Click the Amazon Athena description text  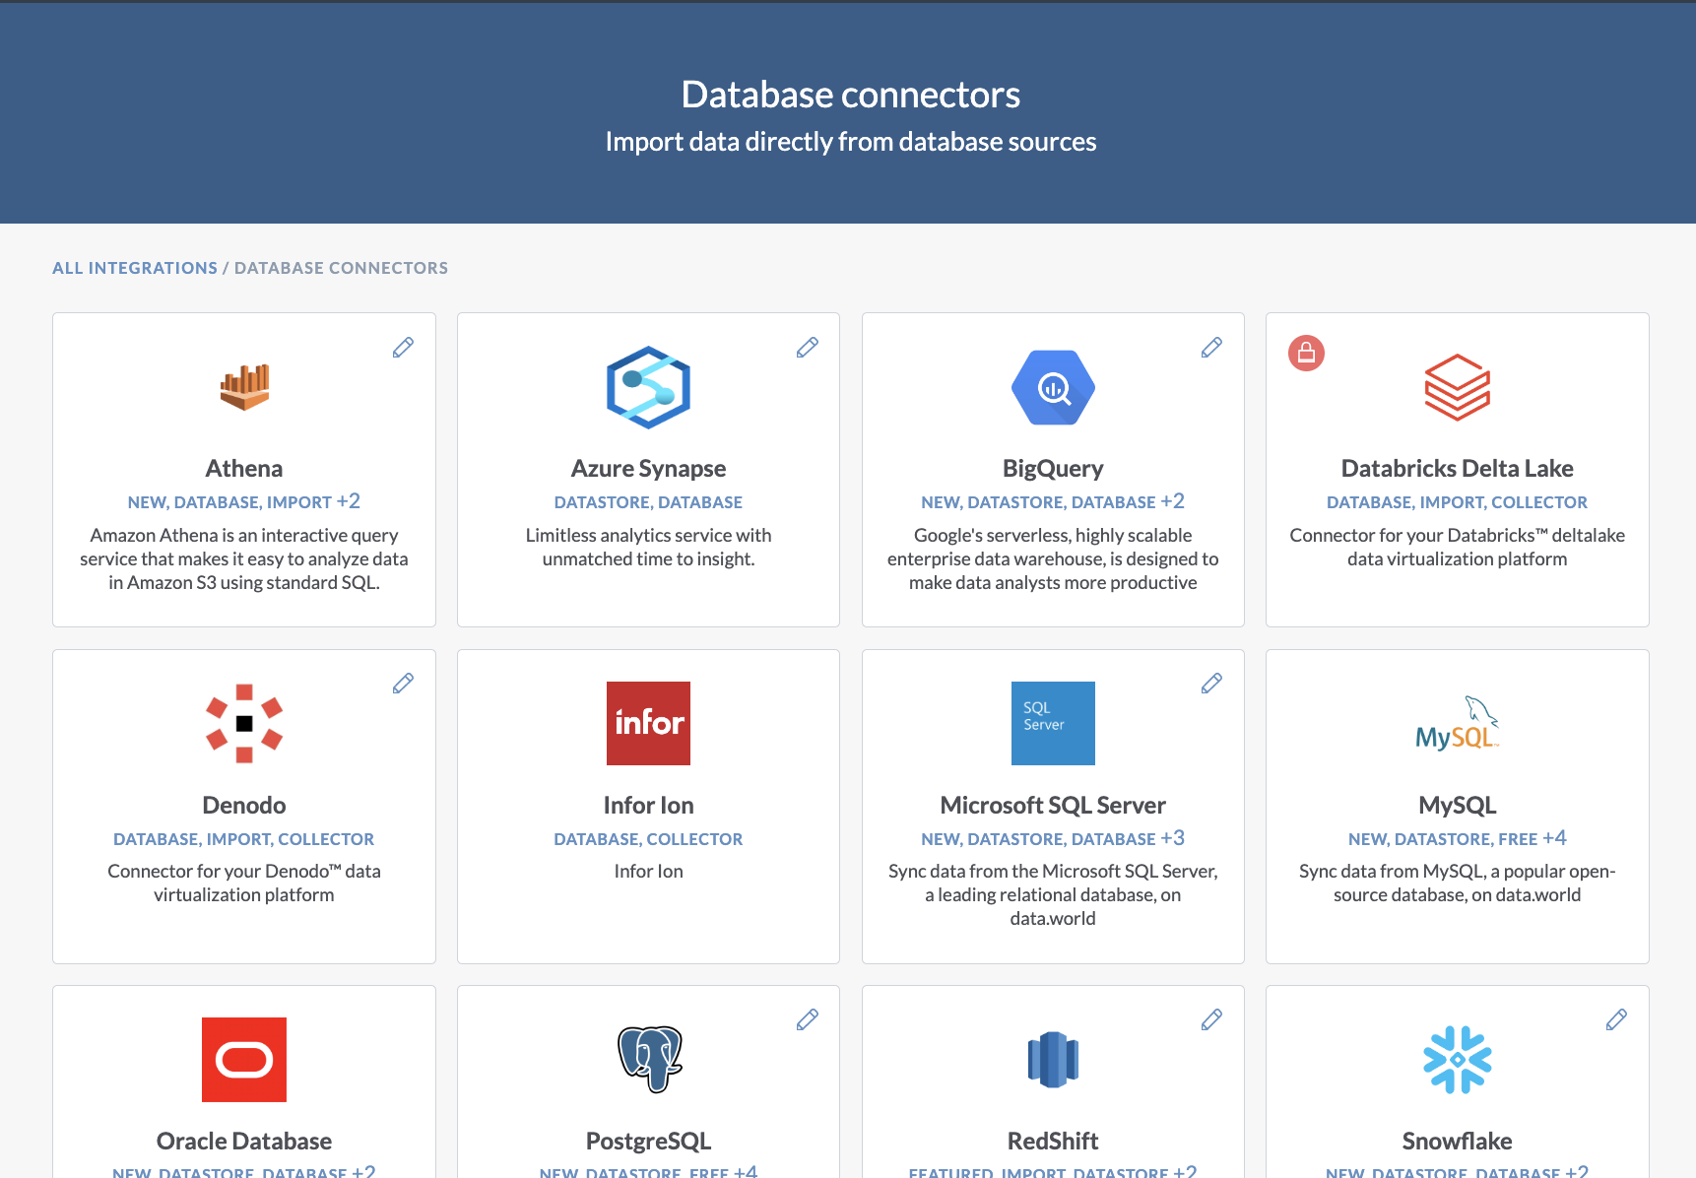click(x=244, y=558)
